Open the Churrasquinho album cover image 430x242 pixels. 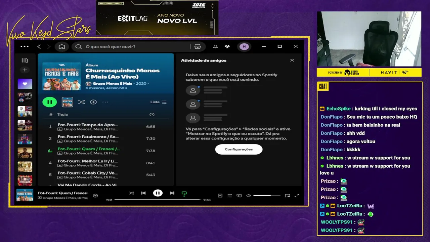[61, 76]
